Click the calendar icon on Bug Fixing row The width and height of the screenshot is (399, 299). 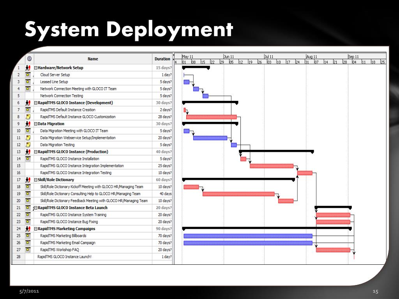[28, 222]
